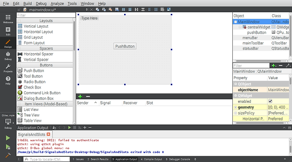The height and width of the screenshot is (162, 292).
Task: Select Push Button in widget box
Action: [x=34, y=71]
